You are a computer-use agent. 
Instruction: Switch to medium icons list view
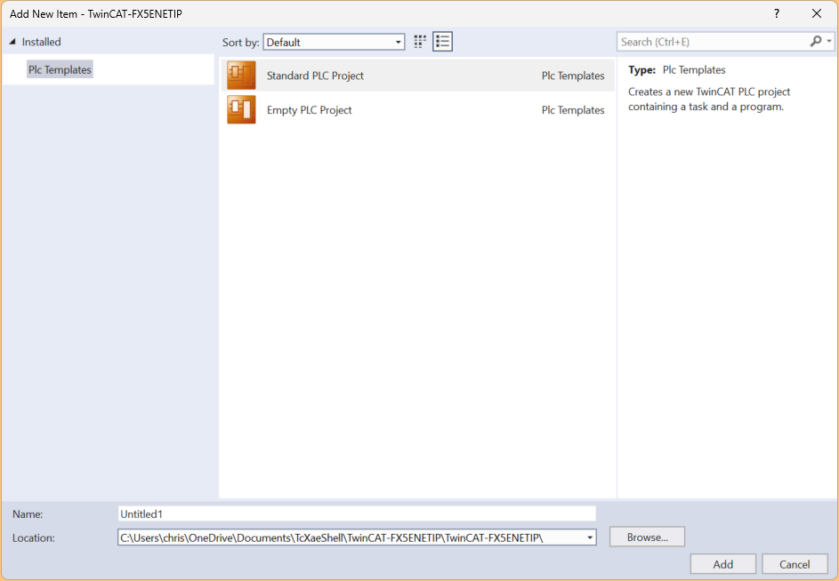pyautogui.click(x=443, y=42)
